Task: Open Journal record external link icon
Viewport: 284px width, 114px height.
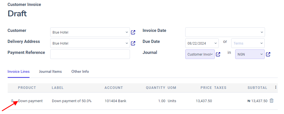Action: click(x=218, y=54)
